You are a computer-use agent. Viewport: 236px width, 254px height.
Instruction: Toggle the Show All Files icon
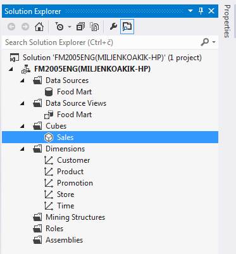tap(94, 27)
